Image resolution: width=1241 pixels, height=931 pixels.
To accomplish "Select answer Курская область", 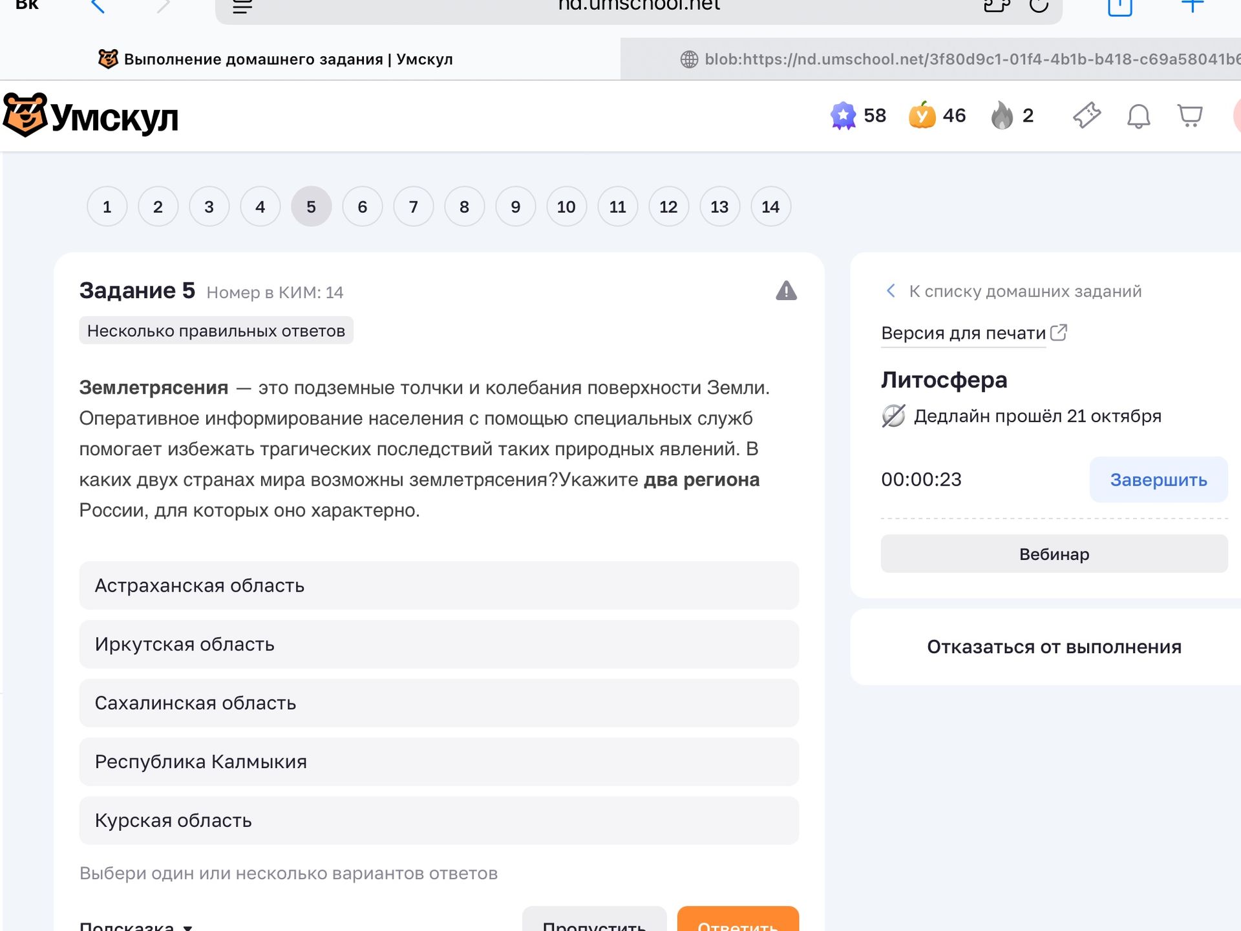I will (x=439, y=820).
